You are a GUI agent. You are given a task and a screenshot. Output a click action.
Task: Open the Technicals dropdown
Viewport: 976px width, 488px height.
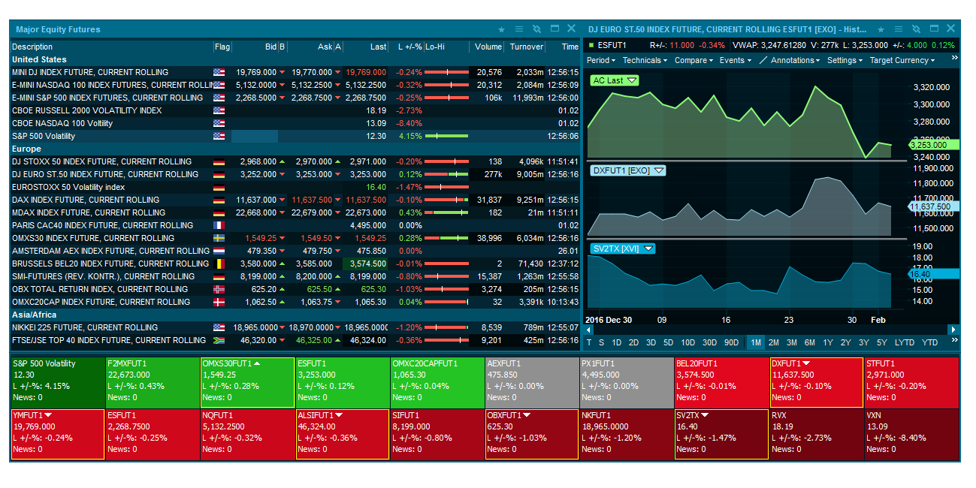(645, 60)
